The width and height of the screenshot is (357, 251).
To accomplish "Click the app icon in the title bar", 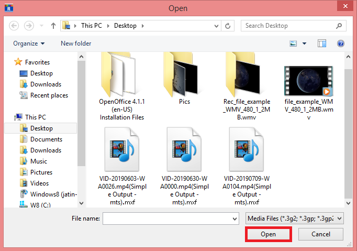I will coord(9,8).
